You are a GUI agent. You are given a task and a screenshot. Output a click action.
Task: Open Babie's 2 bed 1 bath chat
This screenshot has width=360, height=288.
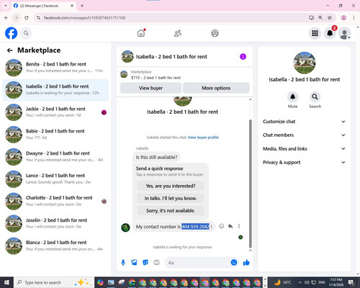click(x=55, y=135)
